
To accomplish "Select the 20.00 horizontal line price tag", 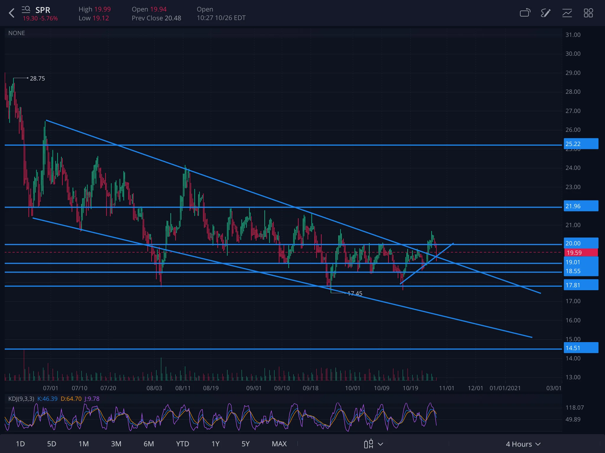I will (581, 243).
